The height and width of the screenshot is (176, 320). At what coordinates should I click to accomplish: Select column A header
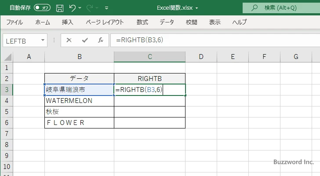click(x=29, y=57)
